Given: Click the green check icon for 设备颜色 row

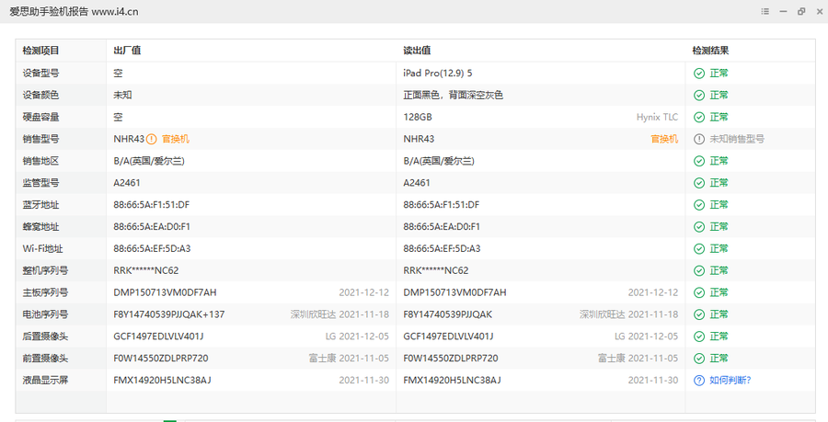Looking at the screenshot, I should point(699,95).
